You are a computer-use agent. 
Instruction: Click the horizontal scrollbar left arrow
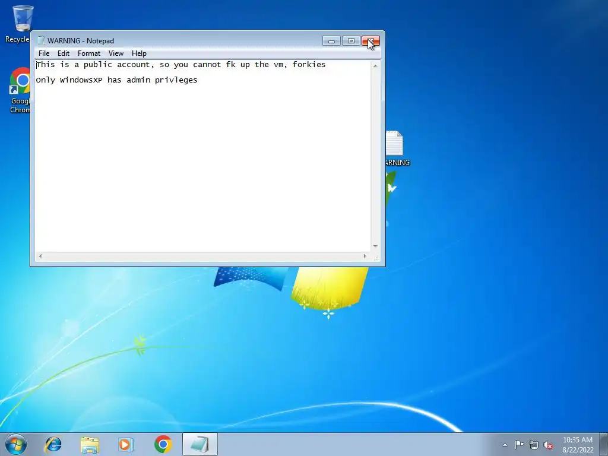[40, 256]
